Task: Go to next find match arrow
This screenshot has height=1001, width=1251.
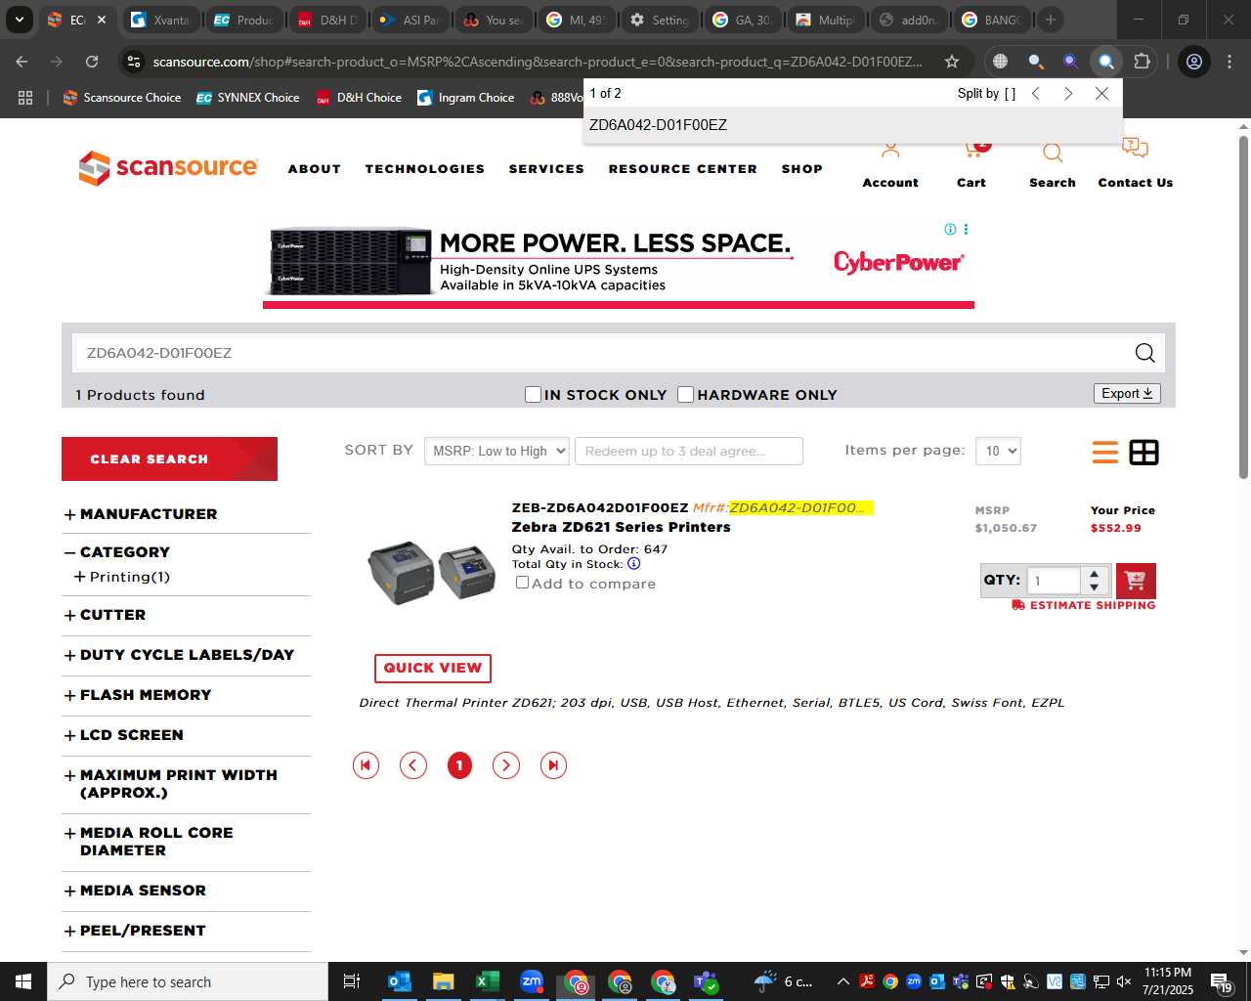Action: (x=1068, y=93)
